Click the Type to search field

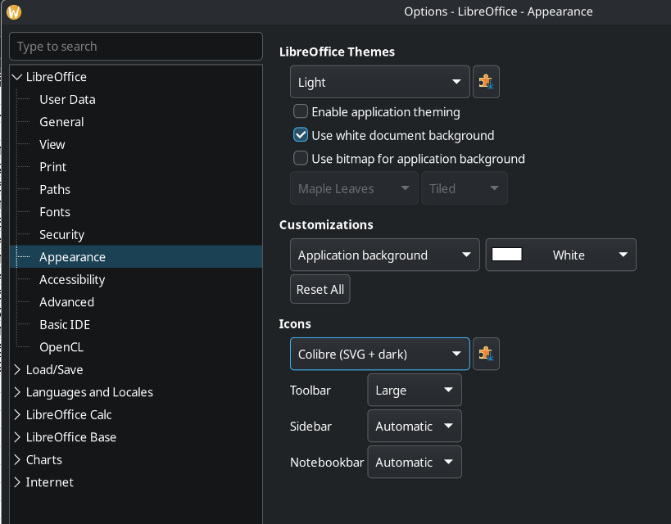pyautogui.click(x=135, y=47)
